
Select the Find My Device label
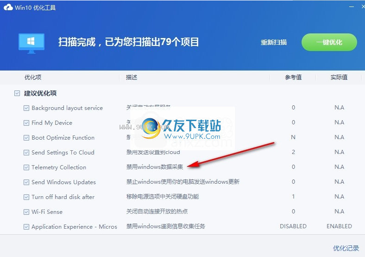[x=52, y=123]
